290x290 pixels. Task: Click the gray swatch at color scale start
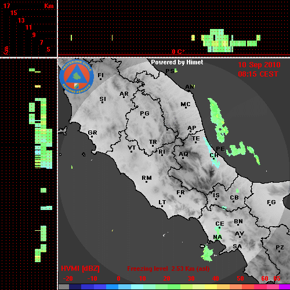click(x=64, y=287)
